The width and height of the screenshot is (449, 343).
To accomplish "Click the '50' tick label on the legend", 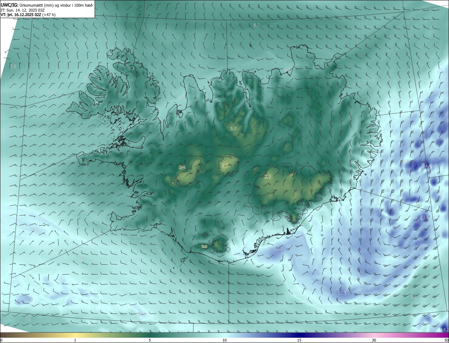I will click(x=446, y=341).
